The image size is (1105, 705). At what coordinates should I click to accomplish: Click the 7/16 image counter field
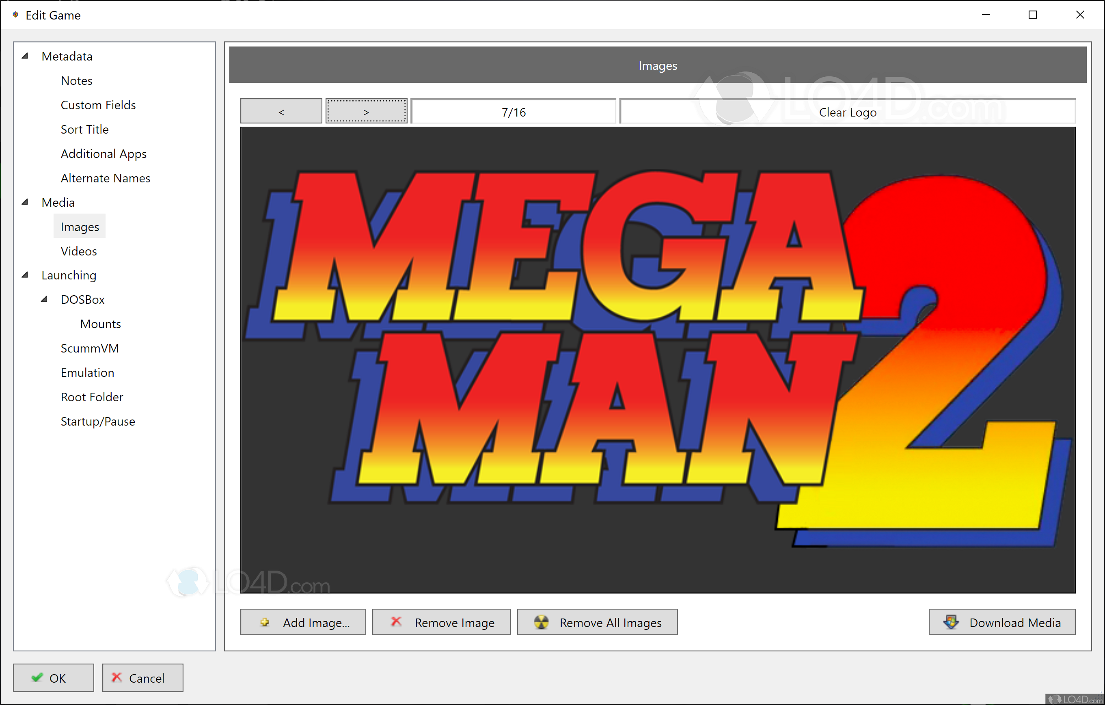(x=513, y=112)
